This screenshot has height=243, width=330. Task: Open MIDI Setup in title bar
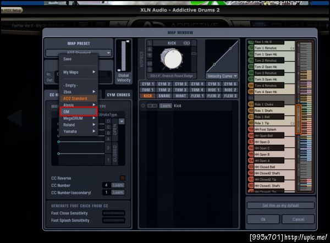coord(12,10)
